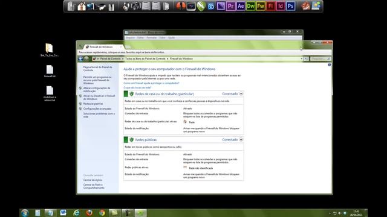
Task: Collapse the Redes públicas section
Action: 241,139
